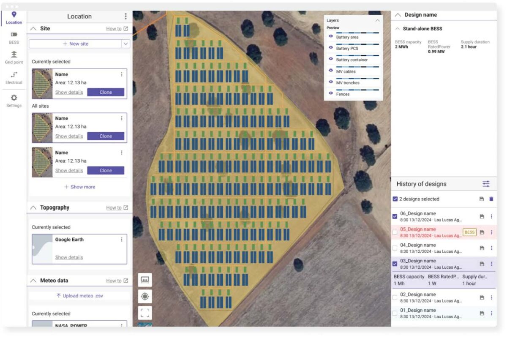Collapse the Layers panel
This screenshot has height=338, width=507.
(x=377, y=20)
